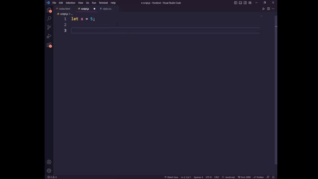This screenshot has height=179, width=318.
Task: Click the Prettier status bar item
Action: (258, 177)
